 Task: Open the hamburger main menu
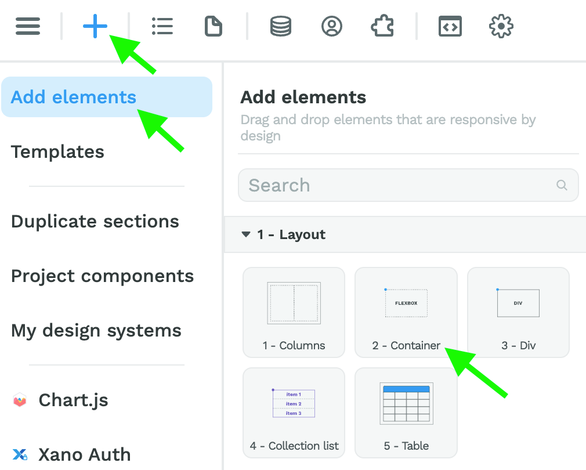pos(28,26)
